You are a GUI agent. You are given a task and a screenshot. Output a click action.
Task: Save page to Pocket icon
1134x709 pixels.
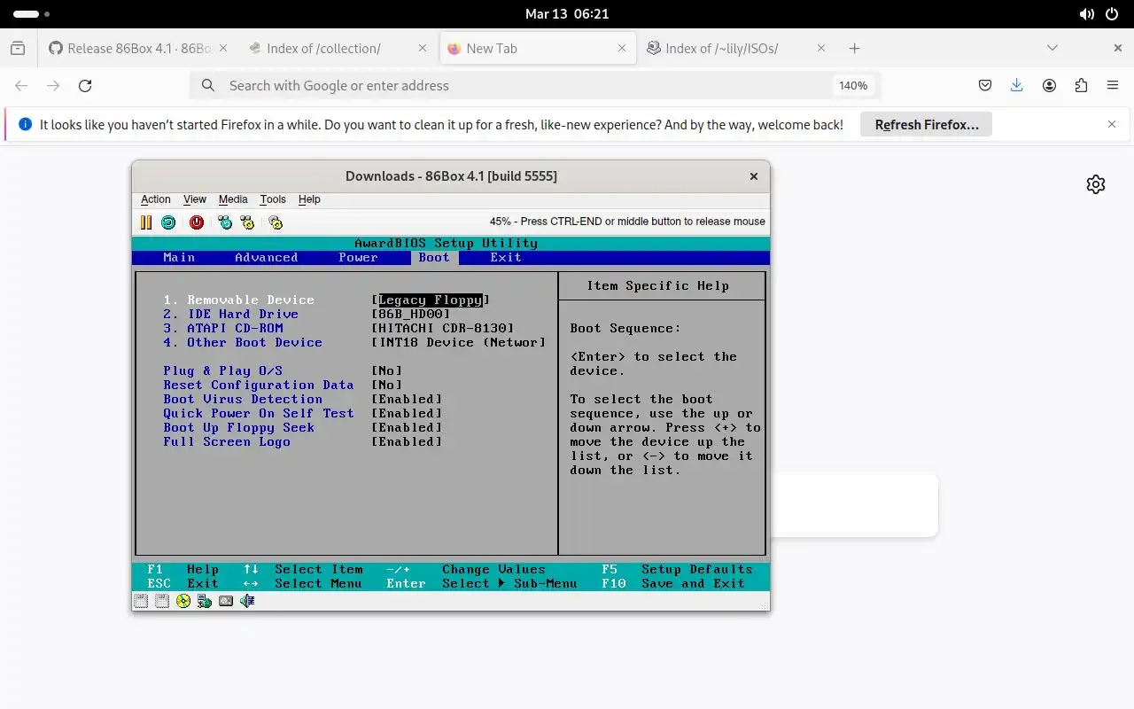[985, 86]
